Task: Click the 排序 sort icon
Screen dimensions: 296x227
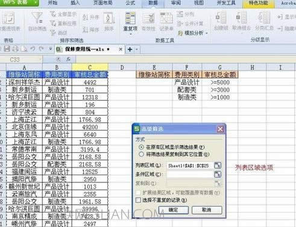Action: 109,19
